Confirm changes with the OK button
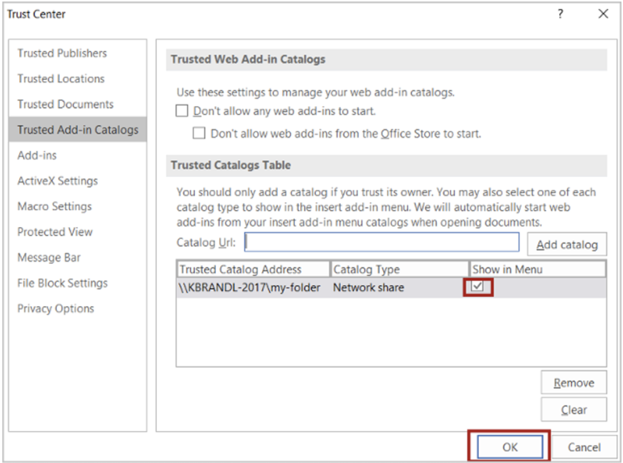 tap(509, 447)
